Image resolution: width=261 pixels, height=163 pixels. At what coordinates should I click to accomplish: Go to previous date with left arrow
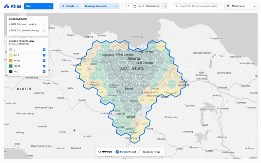tap(128, 6)
